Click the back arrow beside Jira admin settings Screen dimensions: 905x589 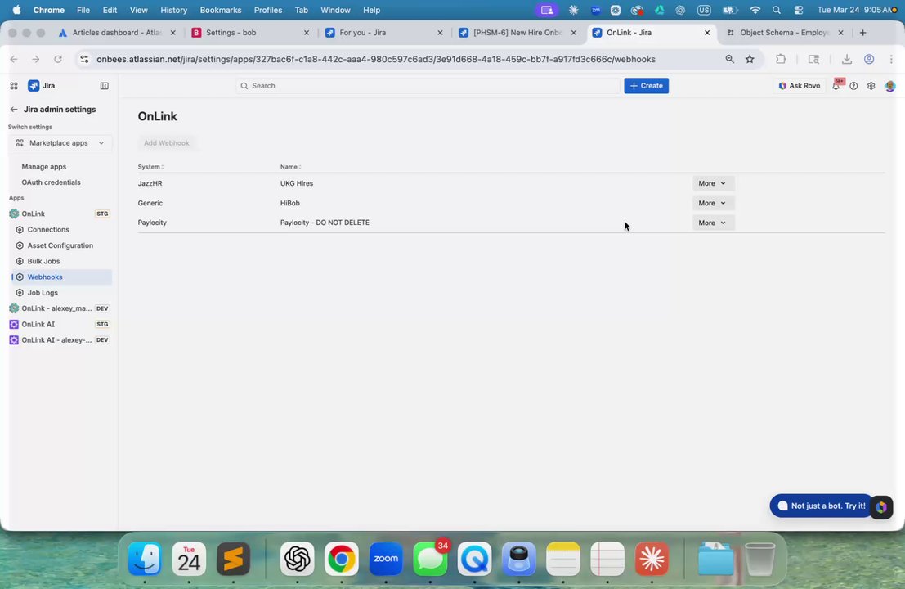click(14, 109)
